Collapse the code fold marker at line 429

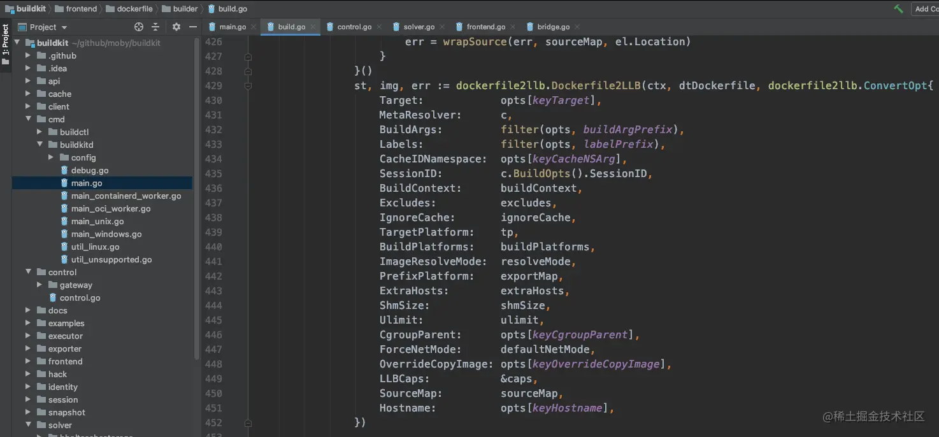(248, 85)
